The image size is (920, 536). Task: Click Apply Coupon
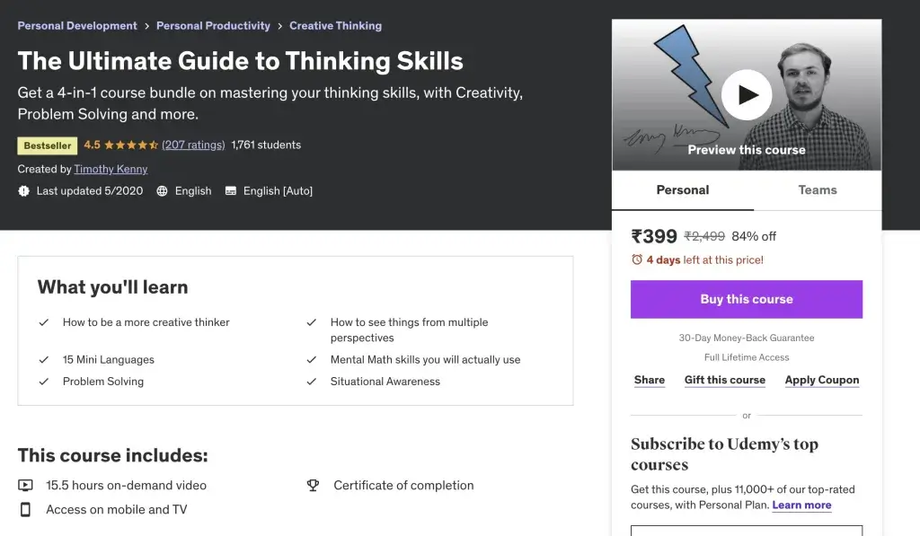(x=822, y=381)
